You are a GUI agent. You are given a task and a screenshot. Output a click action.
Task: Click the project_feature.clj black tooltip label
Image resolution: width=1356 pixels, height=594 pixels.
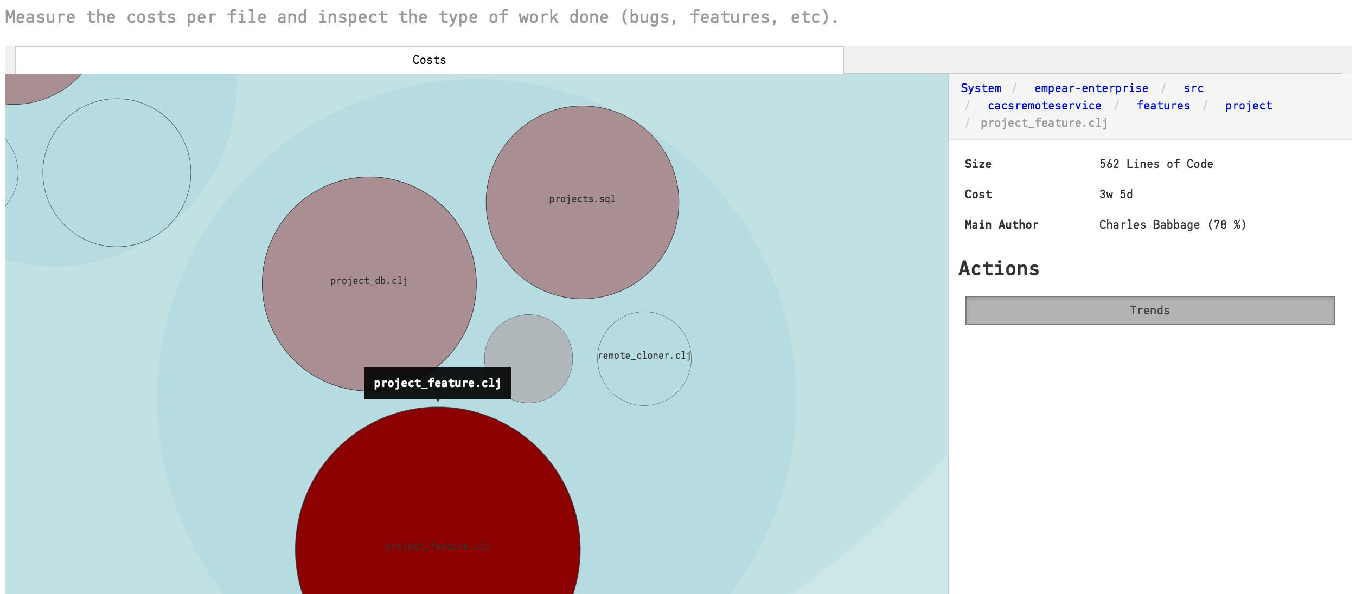(437, 383)
